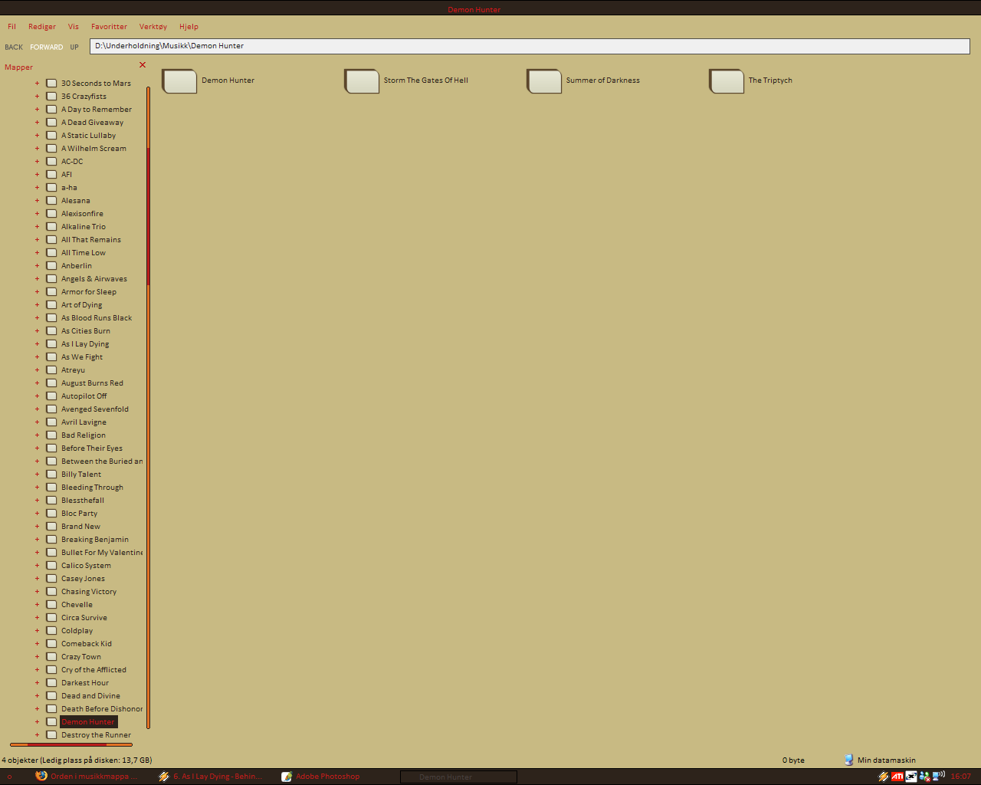Click the Bloc Party folder icon
981x785 pixels.
tap(51, 513)
